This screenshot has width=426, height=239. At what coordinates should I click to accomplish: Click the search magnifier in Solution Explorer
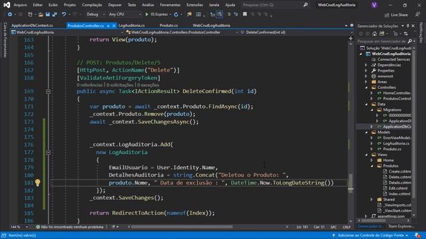point(410,41)
